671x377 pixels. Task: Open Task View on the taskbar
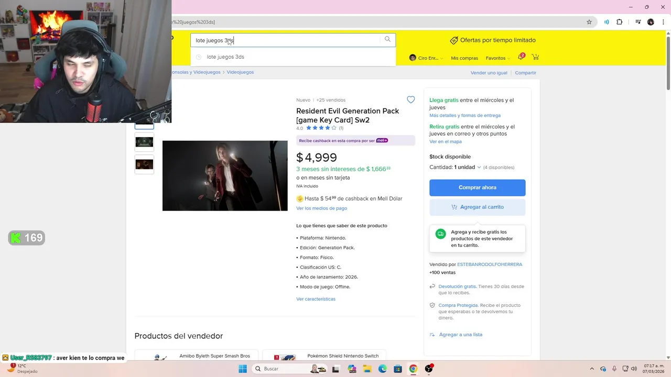[335, 369]
